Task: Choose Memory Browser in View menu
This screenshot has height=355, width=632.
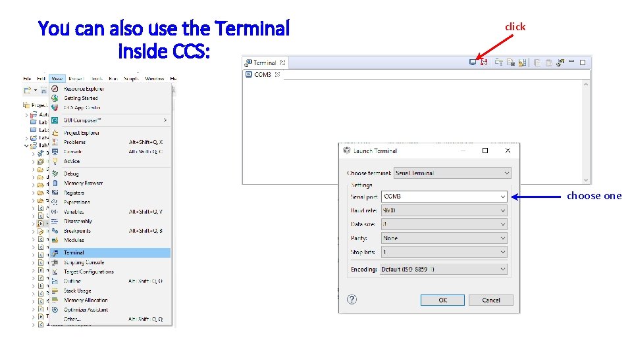Action: coord(111,183)
